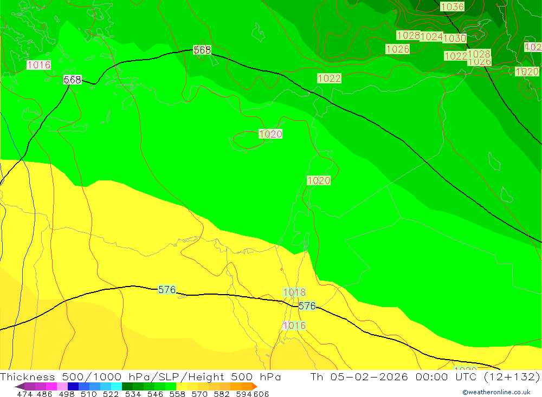Click the 486 legend value
This screenshot has width=542, height=397.
44,394
